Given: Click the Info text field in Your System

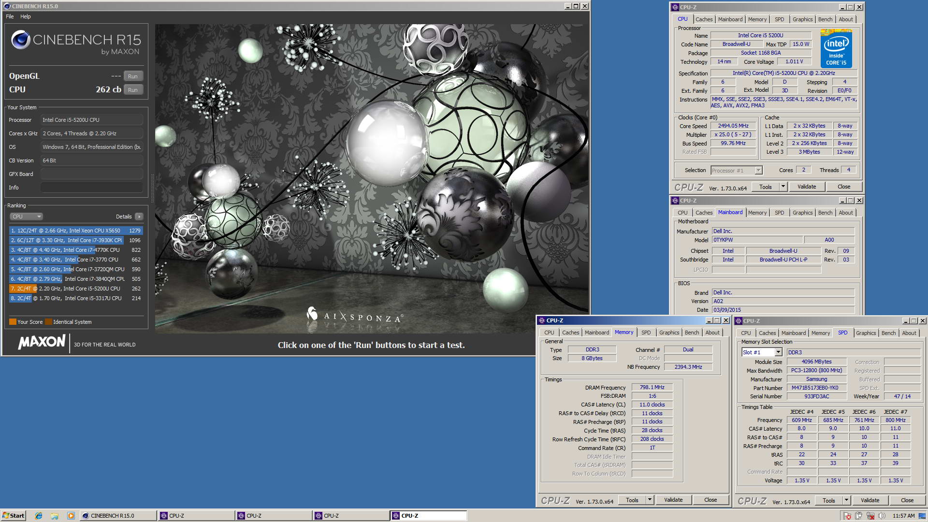Looking at the screenshot, I should click(x=91, y=188).
